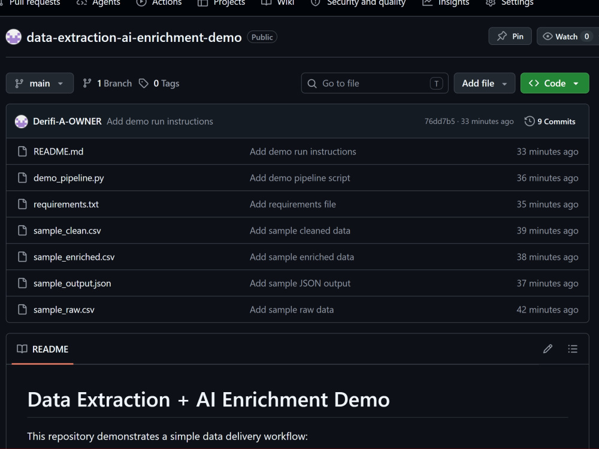Open the Projects tab
Screen dimensions: 599x449
pos(221,3)
